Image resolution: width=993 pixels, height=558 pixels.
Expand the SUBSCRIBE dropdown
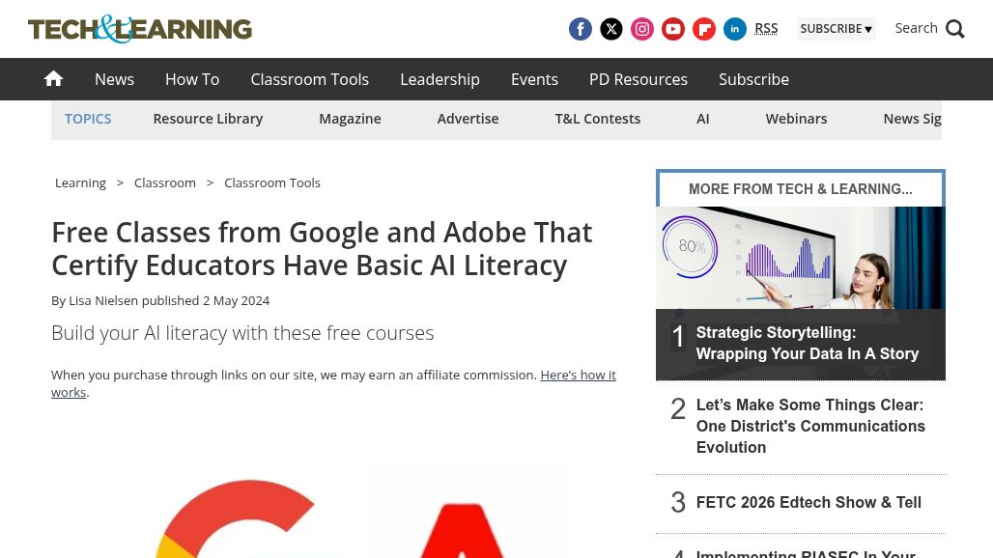[836, 28]
